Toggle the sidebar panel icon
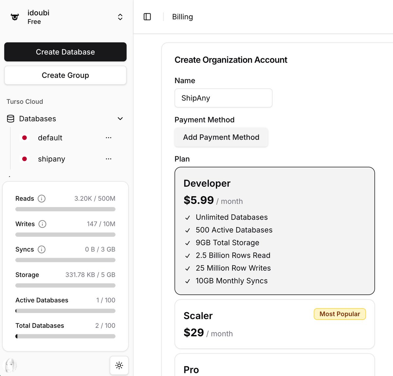393x376 pixels. [147, 17]
